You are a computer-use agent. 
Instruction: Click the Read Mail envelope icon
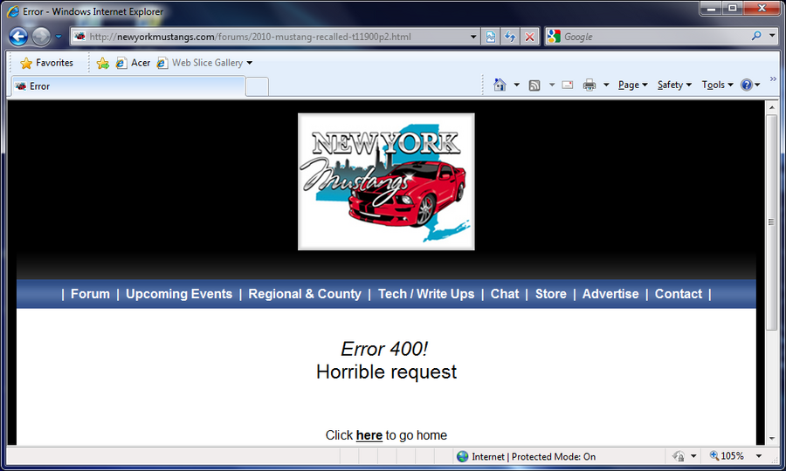567,85
